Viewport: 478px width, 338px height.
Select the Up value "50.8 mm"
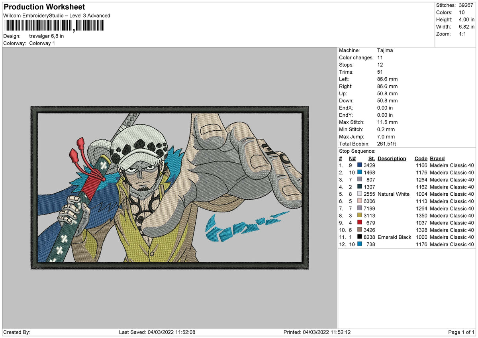387,93
